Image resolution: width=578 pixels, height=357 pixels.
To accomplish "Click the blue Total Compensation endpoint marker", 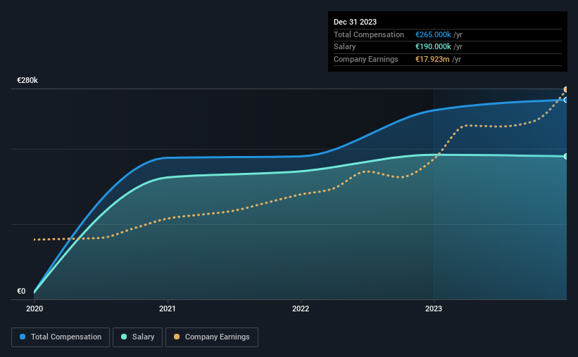I will (565, 100).
